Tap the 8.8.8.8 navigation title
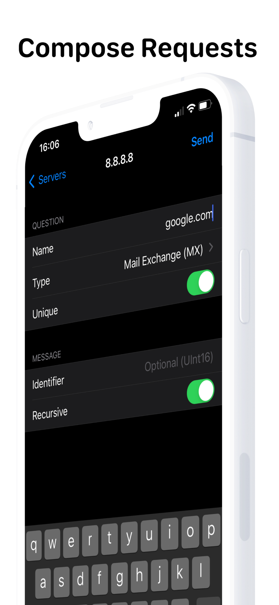279x605 pixels. point(119,160)
